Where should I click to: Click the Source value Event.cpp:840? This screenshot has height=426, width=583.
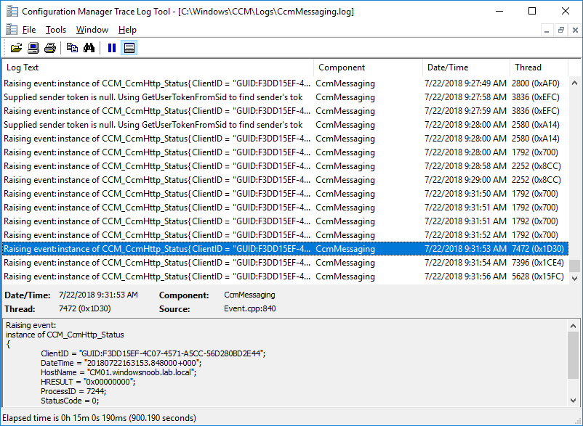pyautogui.click(x=250, y=308)
